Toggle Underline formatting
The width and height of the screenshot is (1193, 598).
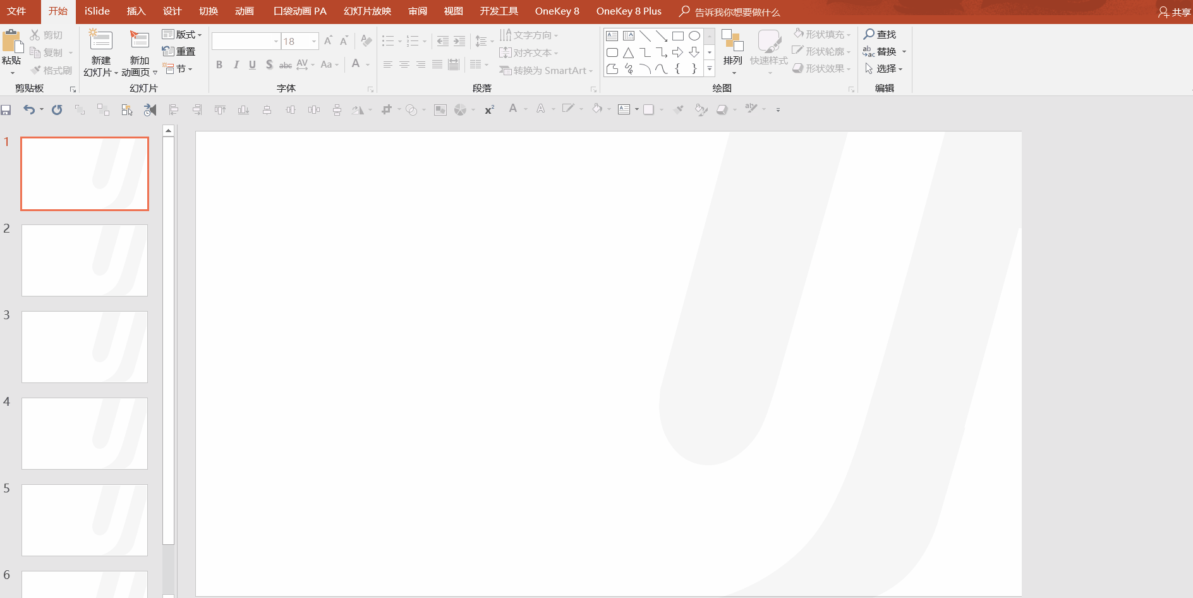[252, 64]
